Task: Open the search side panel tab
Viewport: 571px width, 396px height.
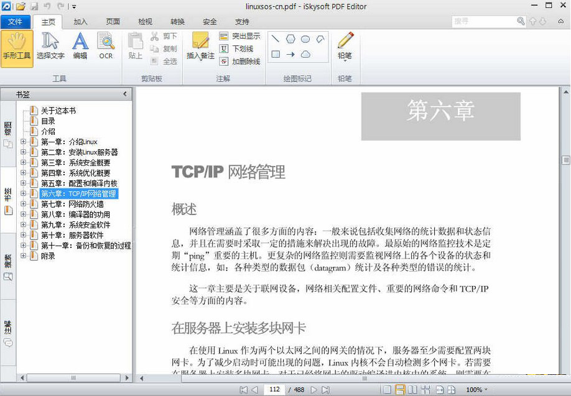Action: click(8, 267)
